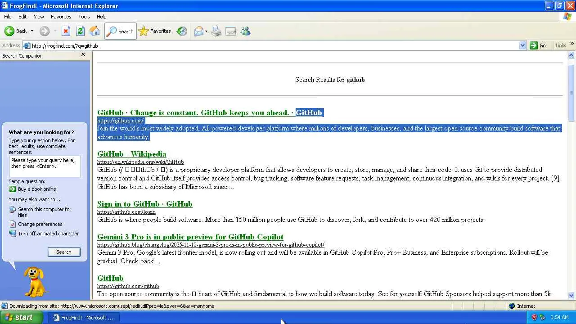Click the scrollbar down arrow of the page
The image size is (576, 324).
(571, 296)
